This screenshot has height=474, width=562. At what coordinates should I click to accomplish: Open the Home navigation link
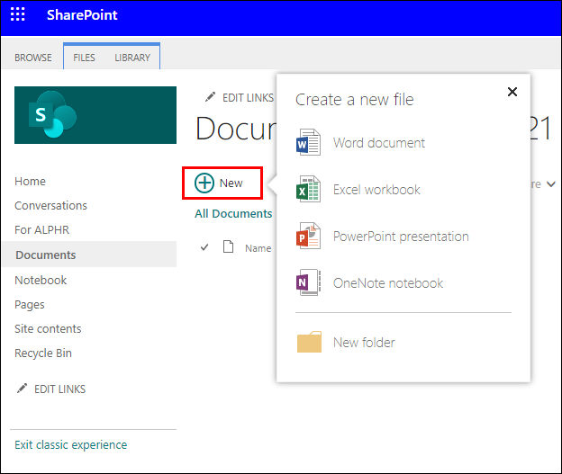tap(30, 181)
